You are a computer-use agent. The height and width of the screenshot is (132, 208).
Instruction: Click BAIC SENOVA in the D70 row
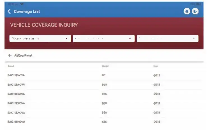click(16, 113)
